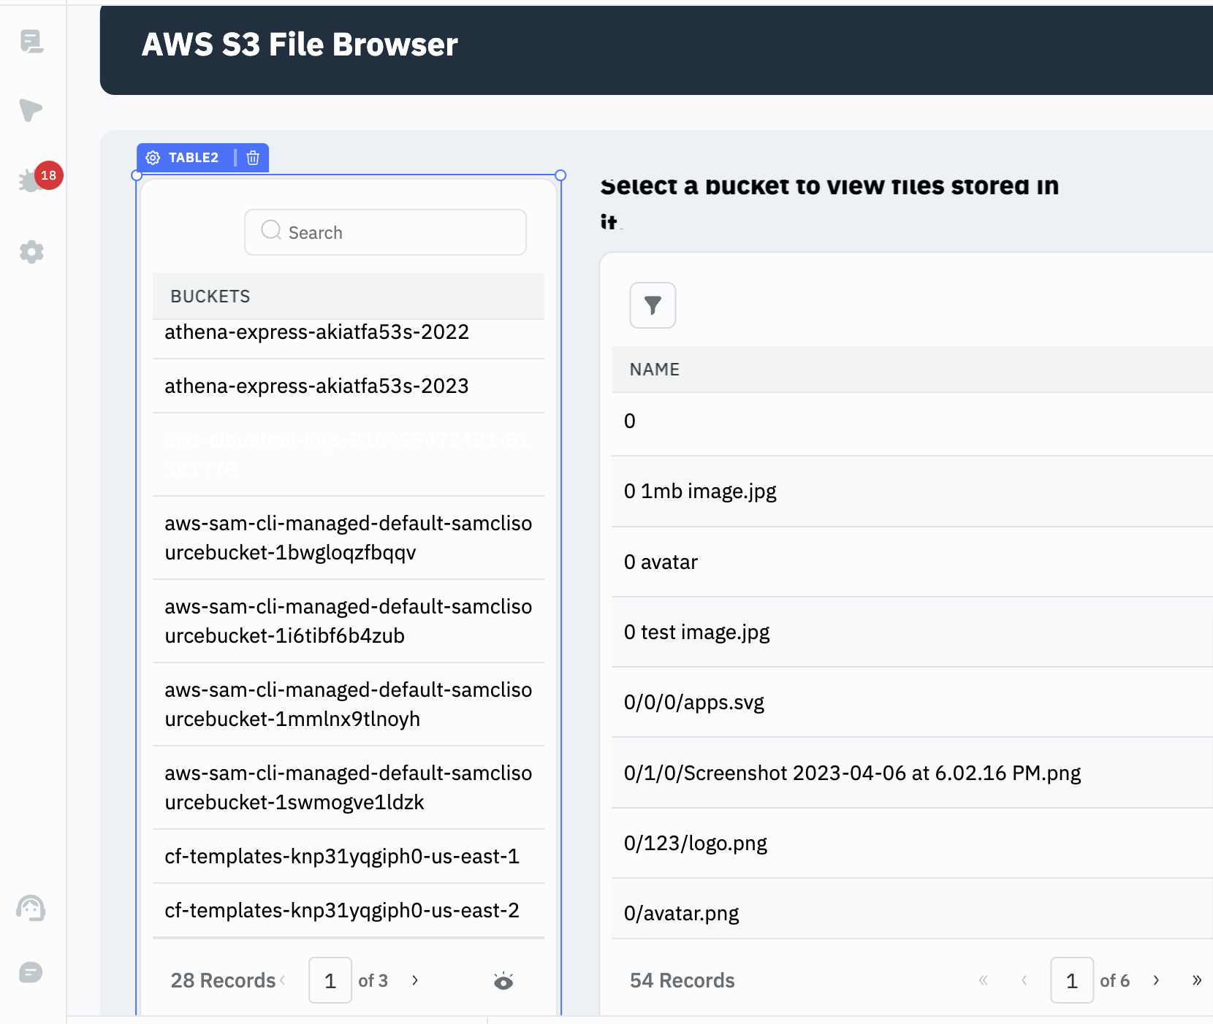Select the athena-express-akiatfa53s-2023 bucket

click(316, 386)
